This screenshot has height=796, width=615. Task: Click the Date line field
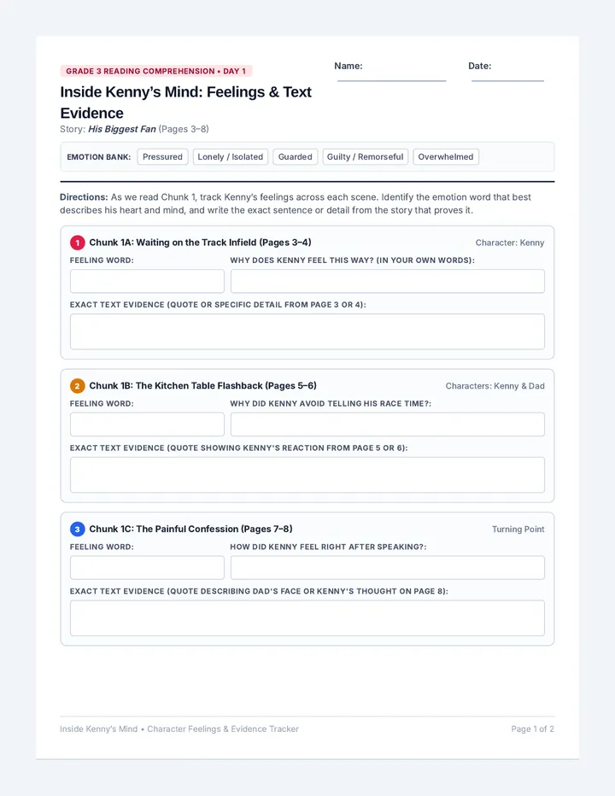(507, 73)
